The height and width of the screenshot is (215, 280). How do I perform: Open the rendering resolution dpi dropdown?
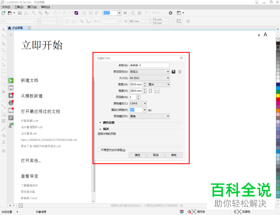144,110
